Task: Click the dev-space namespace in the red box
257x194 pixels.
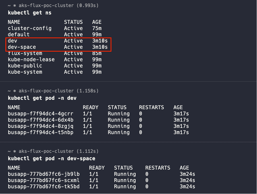Action: (22, 47)
